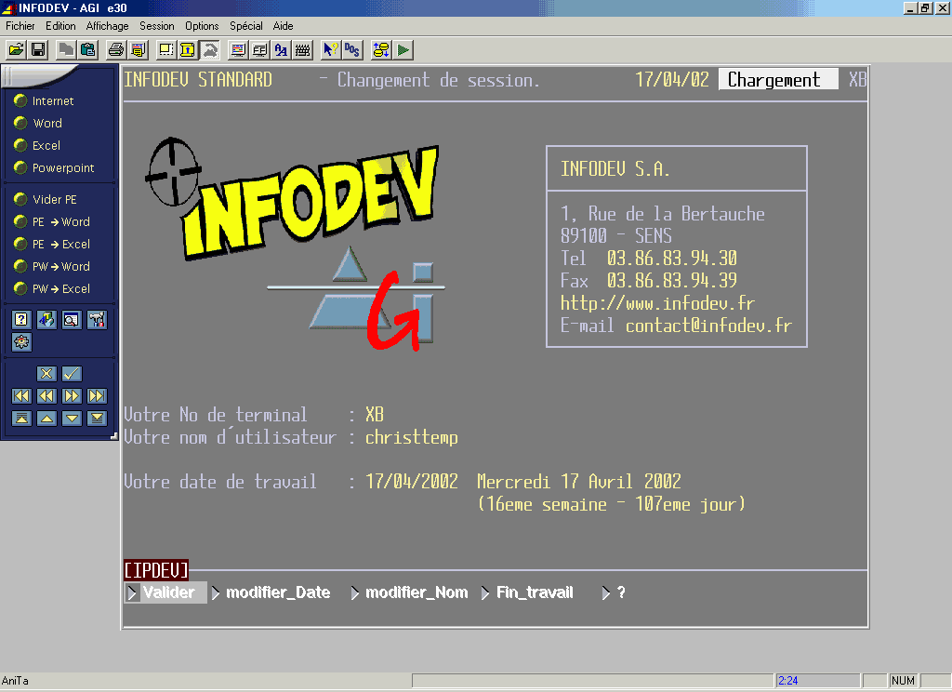
Task: Click the Chargement status box
Action: (x=778, y=80)
